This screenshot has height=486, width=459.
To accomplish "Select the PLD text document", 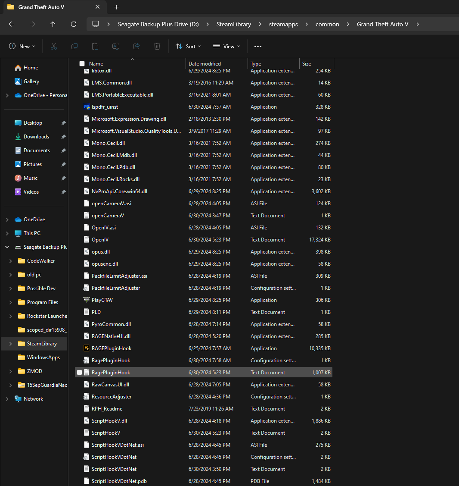I will click(x=204, y=312).
